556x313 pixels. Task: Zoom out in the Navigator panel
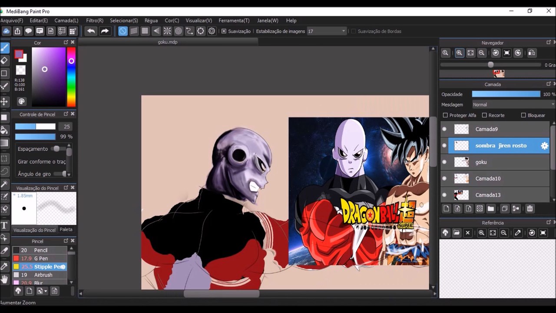[x=481, y=53]
